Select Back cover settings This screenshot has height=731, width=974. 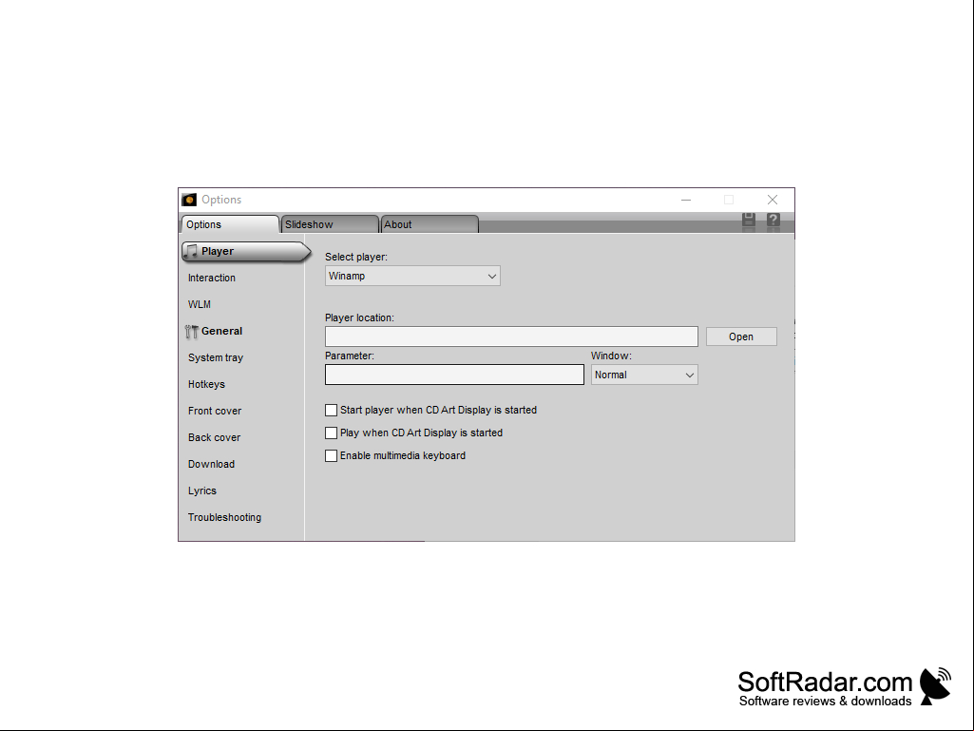pos(215,437)
